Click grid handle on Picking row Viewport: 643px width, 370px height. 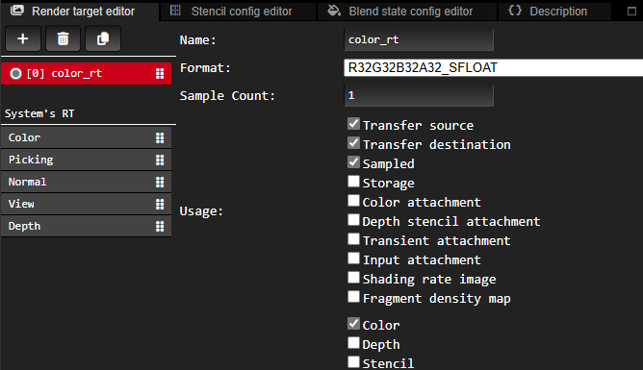coord(160,160)
